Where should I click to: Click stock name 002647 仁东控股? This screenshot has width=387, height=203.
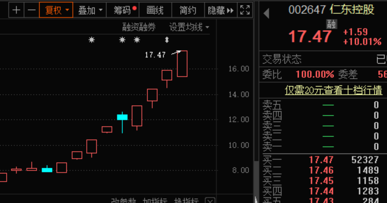point(331,10)
